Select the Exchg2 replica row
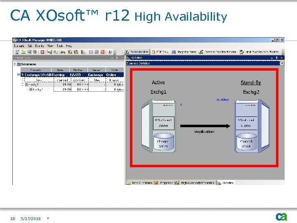297x223 pixels. pos(76,89)
